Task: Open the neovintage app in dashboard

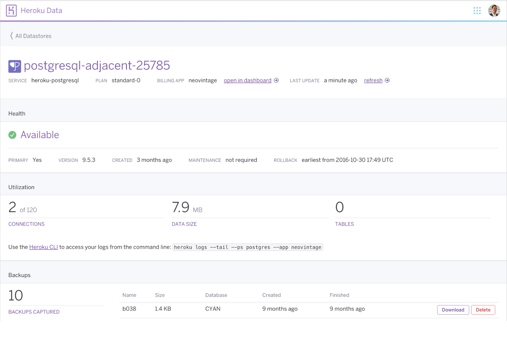Action: [x=247, y=80]
